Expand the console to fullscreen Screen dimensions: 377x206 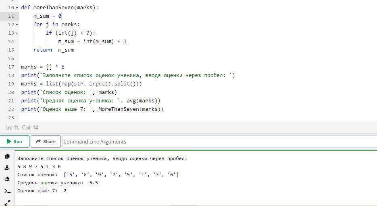pyautogui.click(x=7, y=203)
